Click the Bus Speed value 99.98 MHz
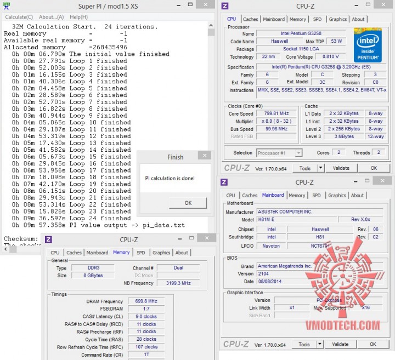395x360 pixels. 276,129
